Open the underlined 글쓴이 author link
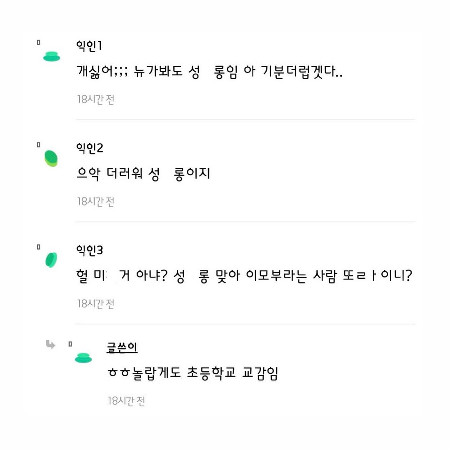 (122, 347)
